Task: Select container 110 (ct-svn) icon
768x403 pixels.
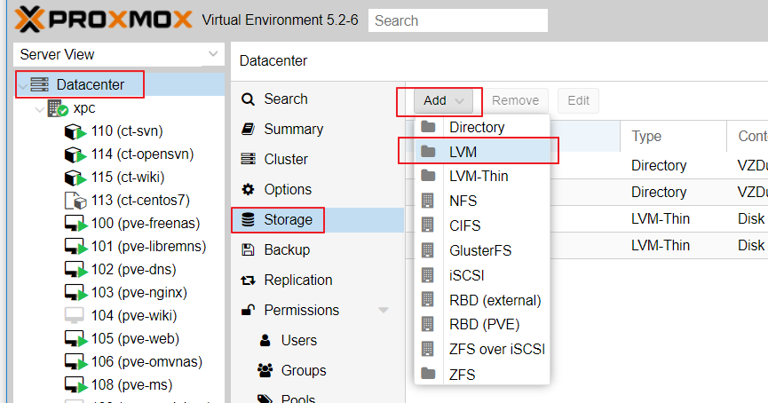Action: pos(75,131)
